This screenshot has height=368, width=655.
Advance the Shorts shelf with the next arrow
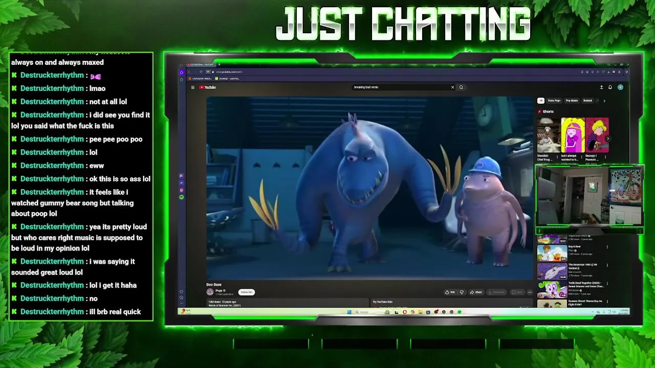click(607, 138)
